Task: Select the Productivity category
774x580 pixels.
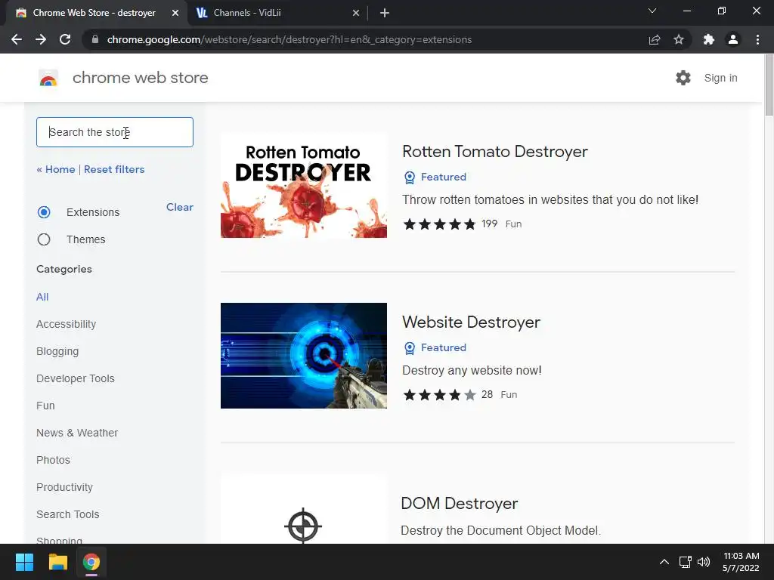Action: [65, 487]
